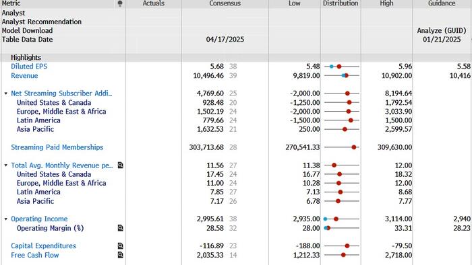Select the Analyst Recommendation row label
Screen dimensions: 472x265
click(42, 22)
